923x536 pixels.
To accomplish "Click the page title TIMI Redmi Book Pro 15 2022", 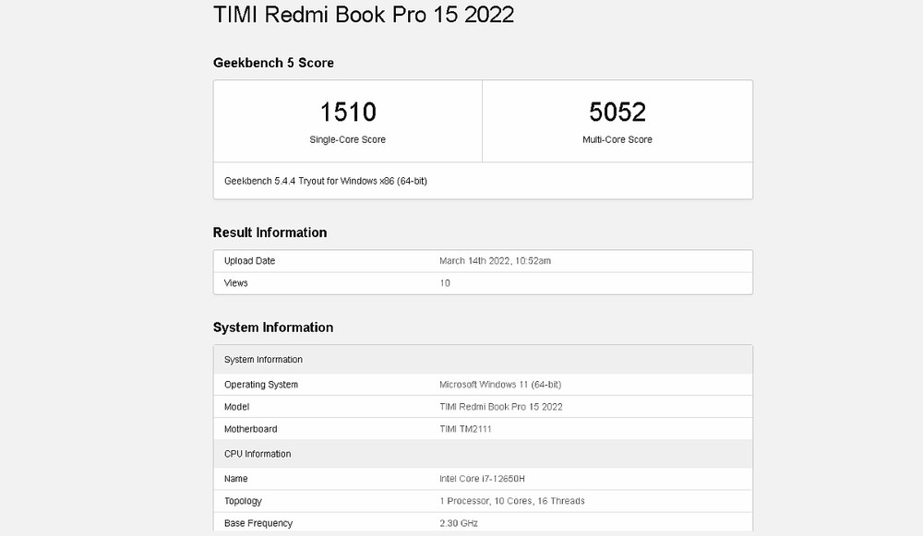I will pyautogui.click(x=363, y=14).
